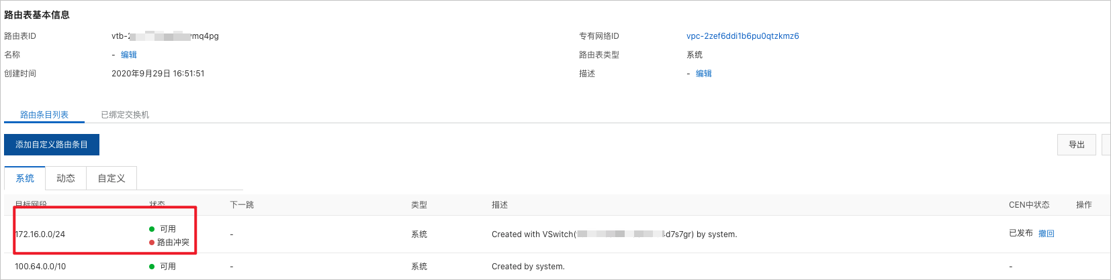Switch to the 已绑定交换机 tab

[x=125, y=115]
